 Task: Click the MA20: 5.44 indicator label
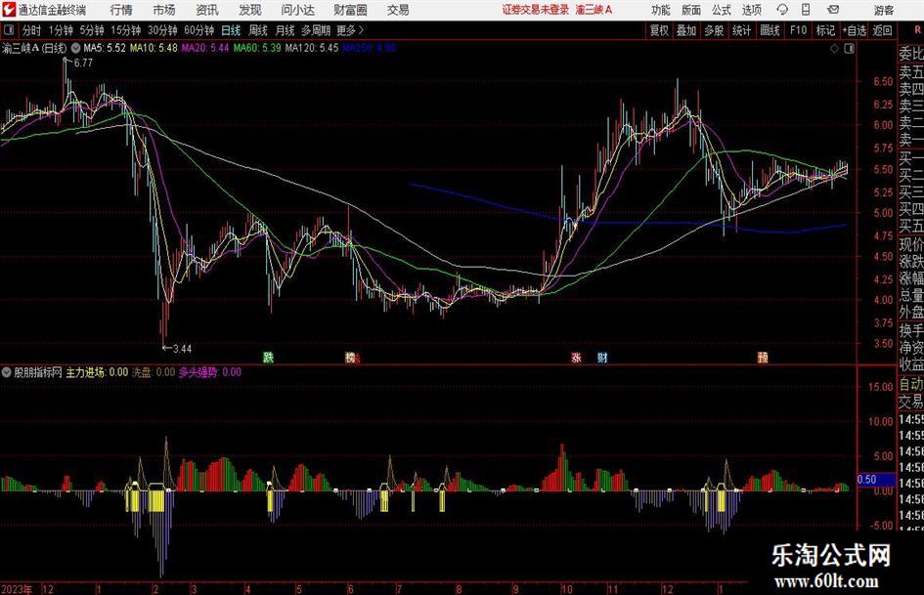[205, 48]
